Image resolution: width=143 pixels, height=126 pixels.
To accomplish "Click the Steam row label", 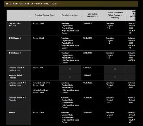I will point(12,112).
